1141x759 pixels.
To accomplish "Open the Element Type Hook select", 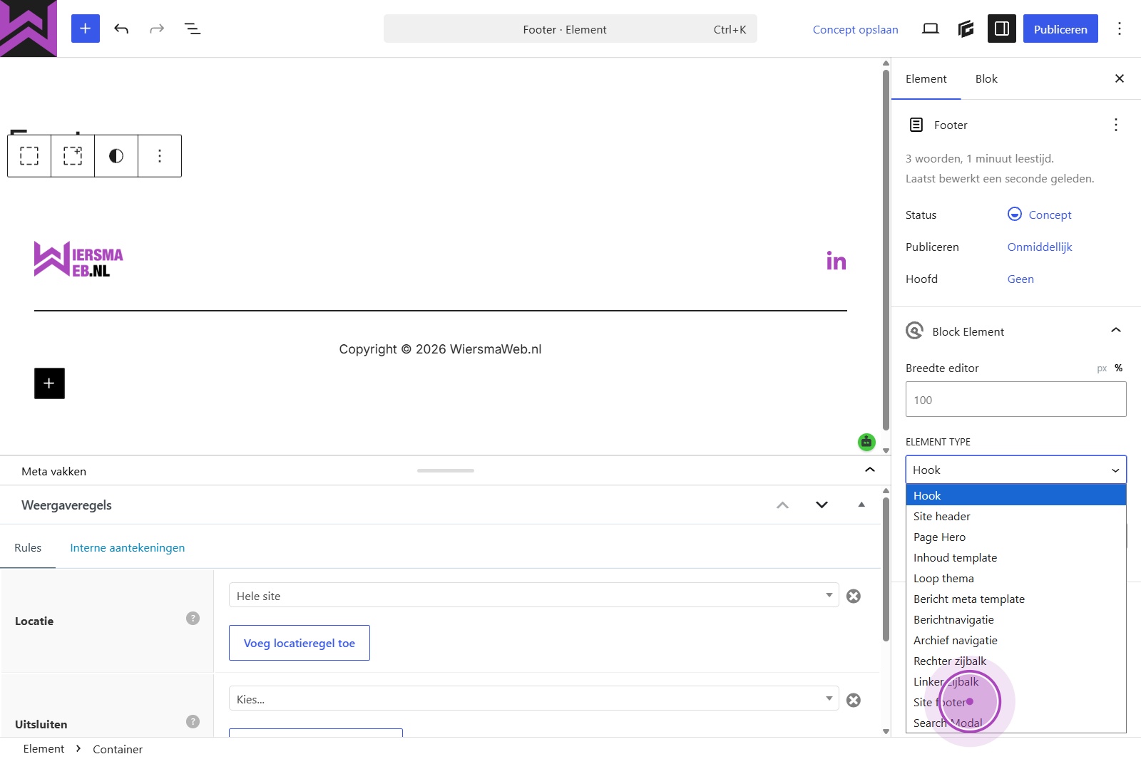I will pyautogui.click(x=1016, y=470).
